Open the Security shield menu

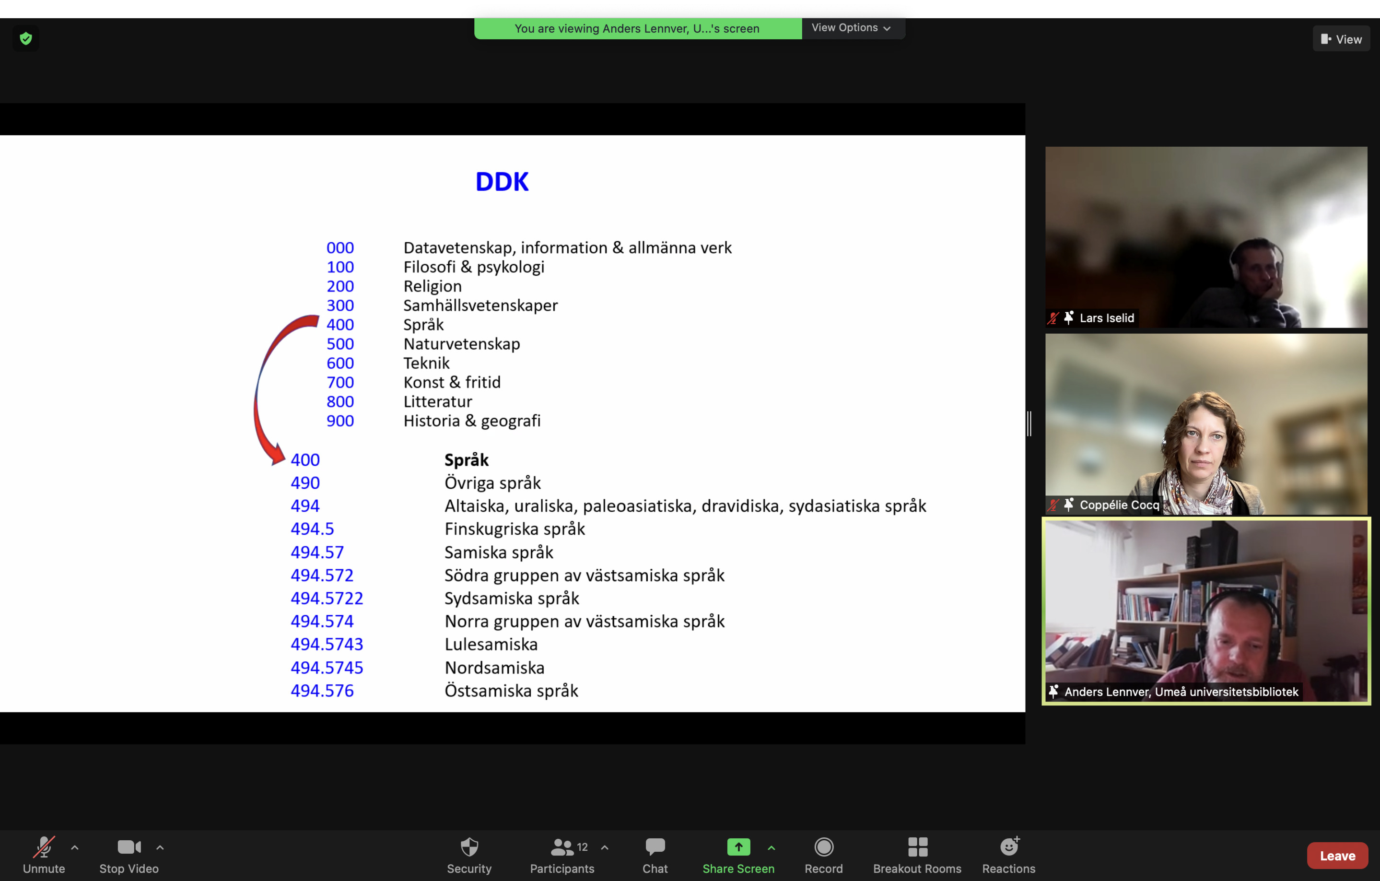click(469, 855)
